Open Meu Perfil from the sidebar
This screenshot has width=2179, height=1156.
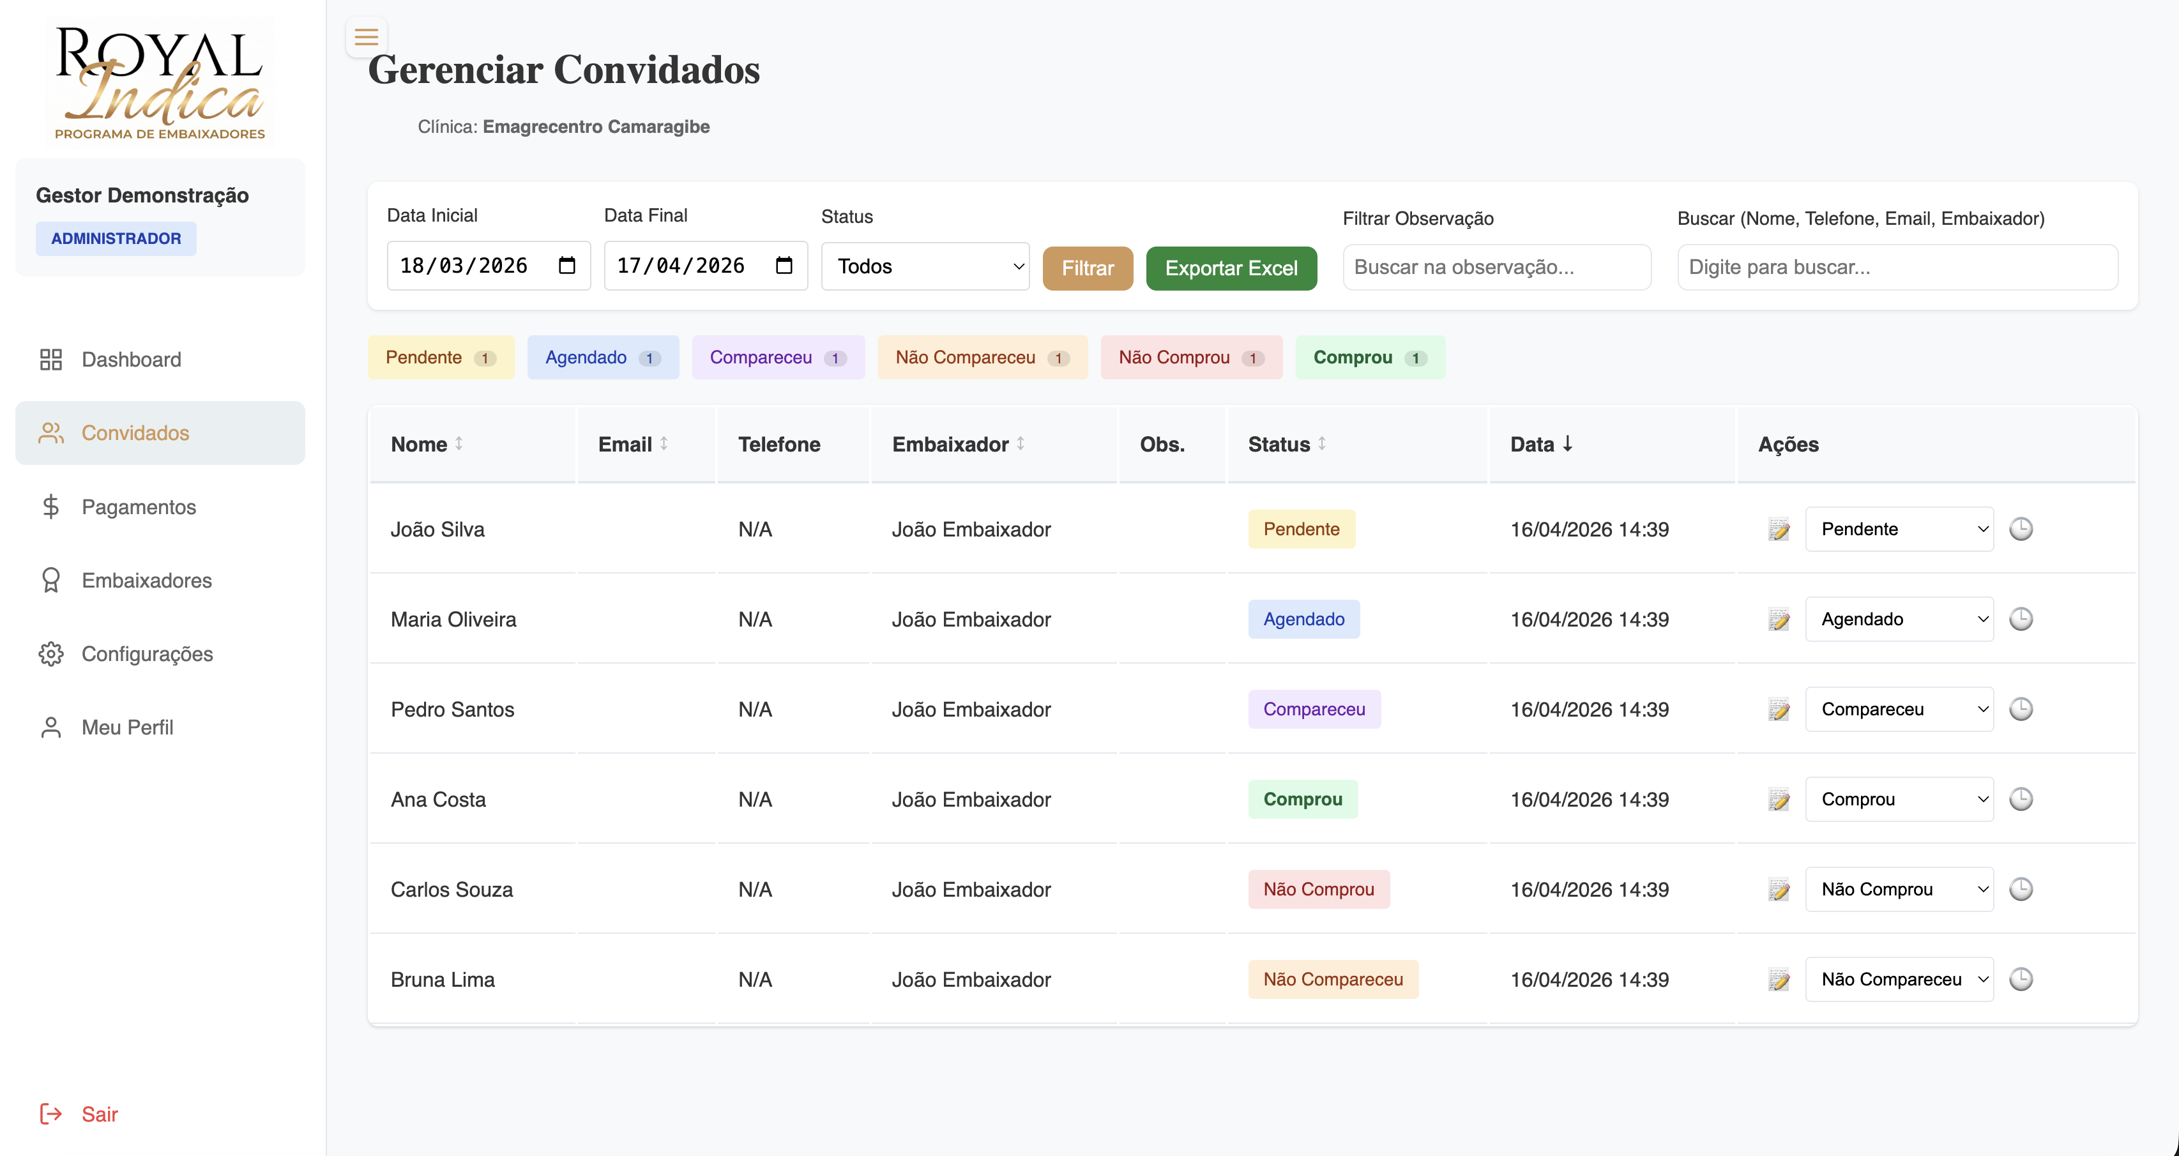point(127,727)
